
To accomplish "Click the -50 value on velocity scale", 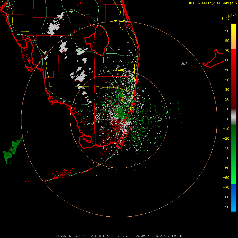I will click(226, 168).
